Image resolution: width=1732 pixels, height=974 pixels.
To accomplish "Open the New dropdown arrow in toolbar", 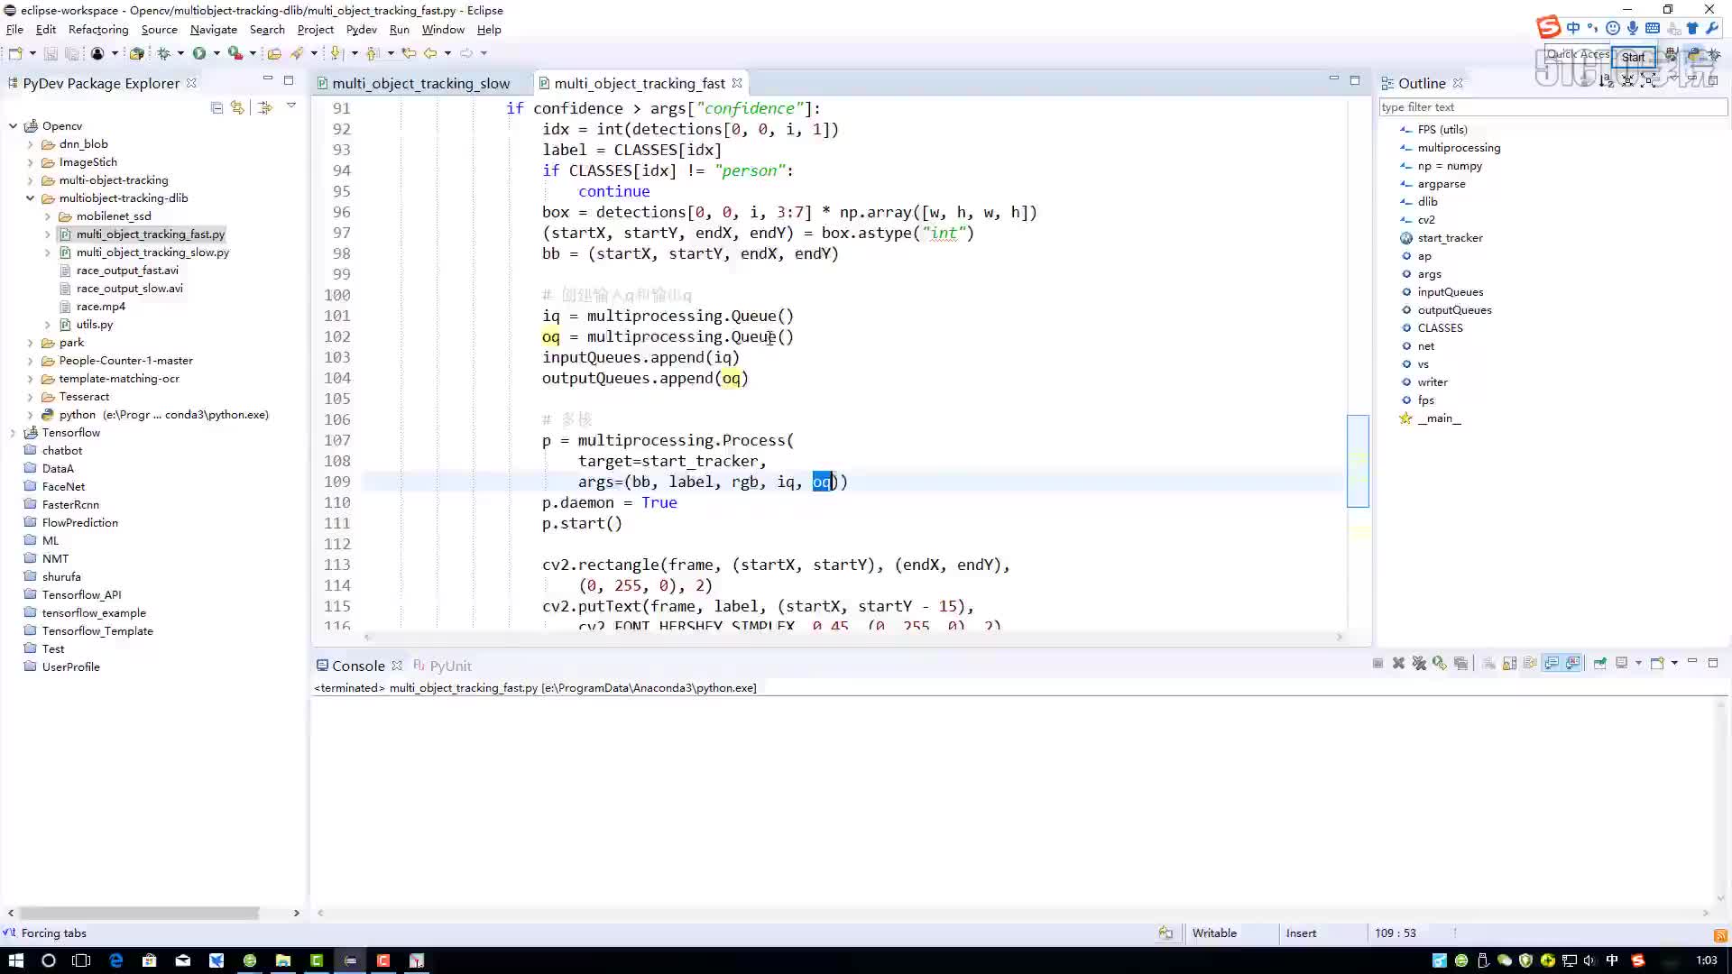I will (32, 53).
